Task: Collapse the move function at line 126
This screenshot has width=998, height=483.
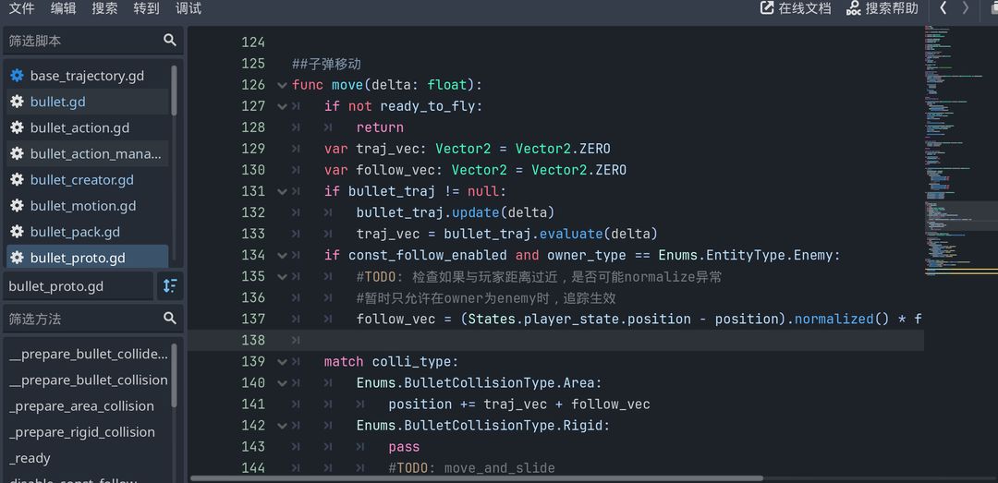Action: tap(282, 85)
